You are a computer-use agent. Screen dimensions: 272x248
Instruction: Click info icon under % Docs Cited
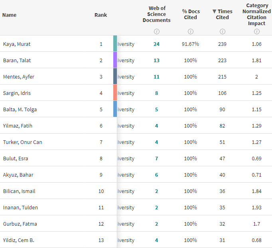tap(191, 31)
